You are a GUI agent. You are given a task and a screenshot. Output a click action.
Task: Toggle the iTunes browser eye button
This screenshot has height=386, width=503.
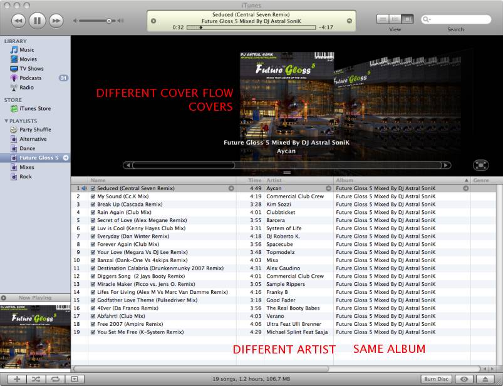[464, 379]
